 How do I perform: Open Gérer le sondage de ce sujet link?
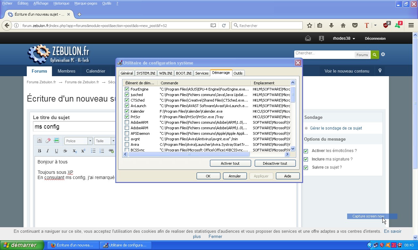[336, 128]
